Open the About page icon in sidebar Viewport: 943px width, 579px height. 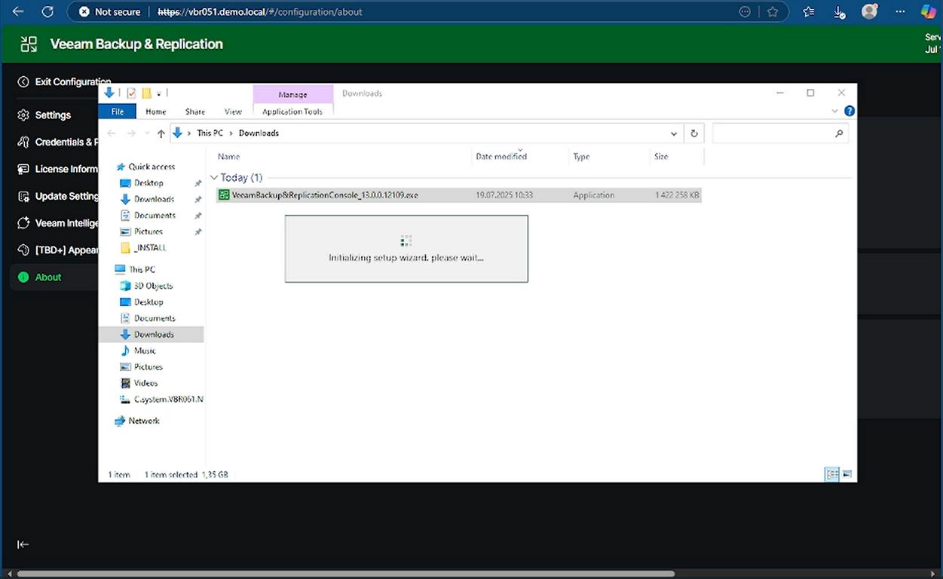23,277
